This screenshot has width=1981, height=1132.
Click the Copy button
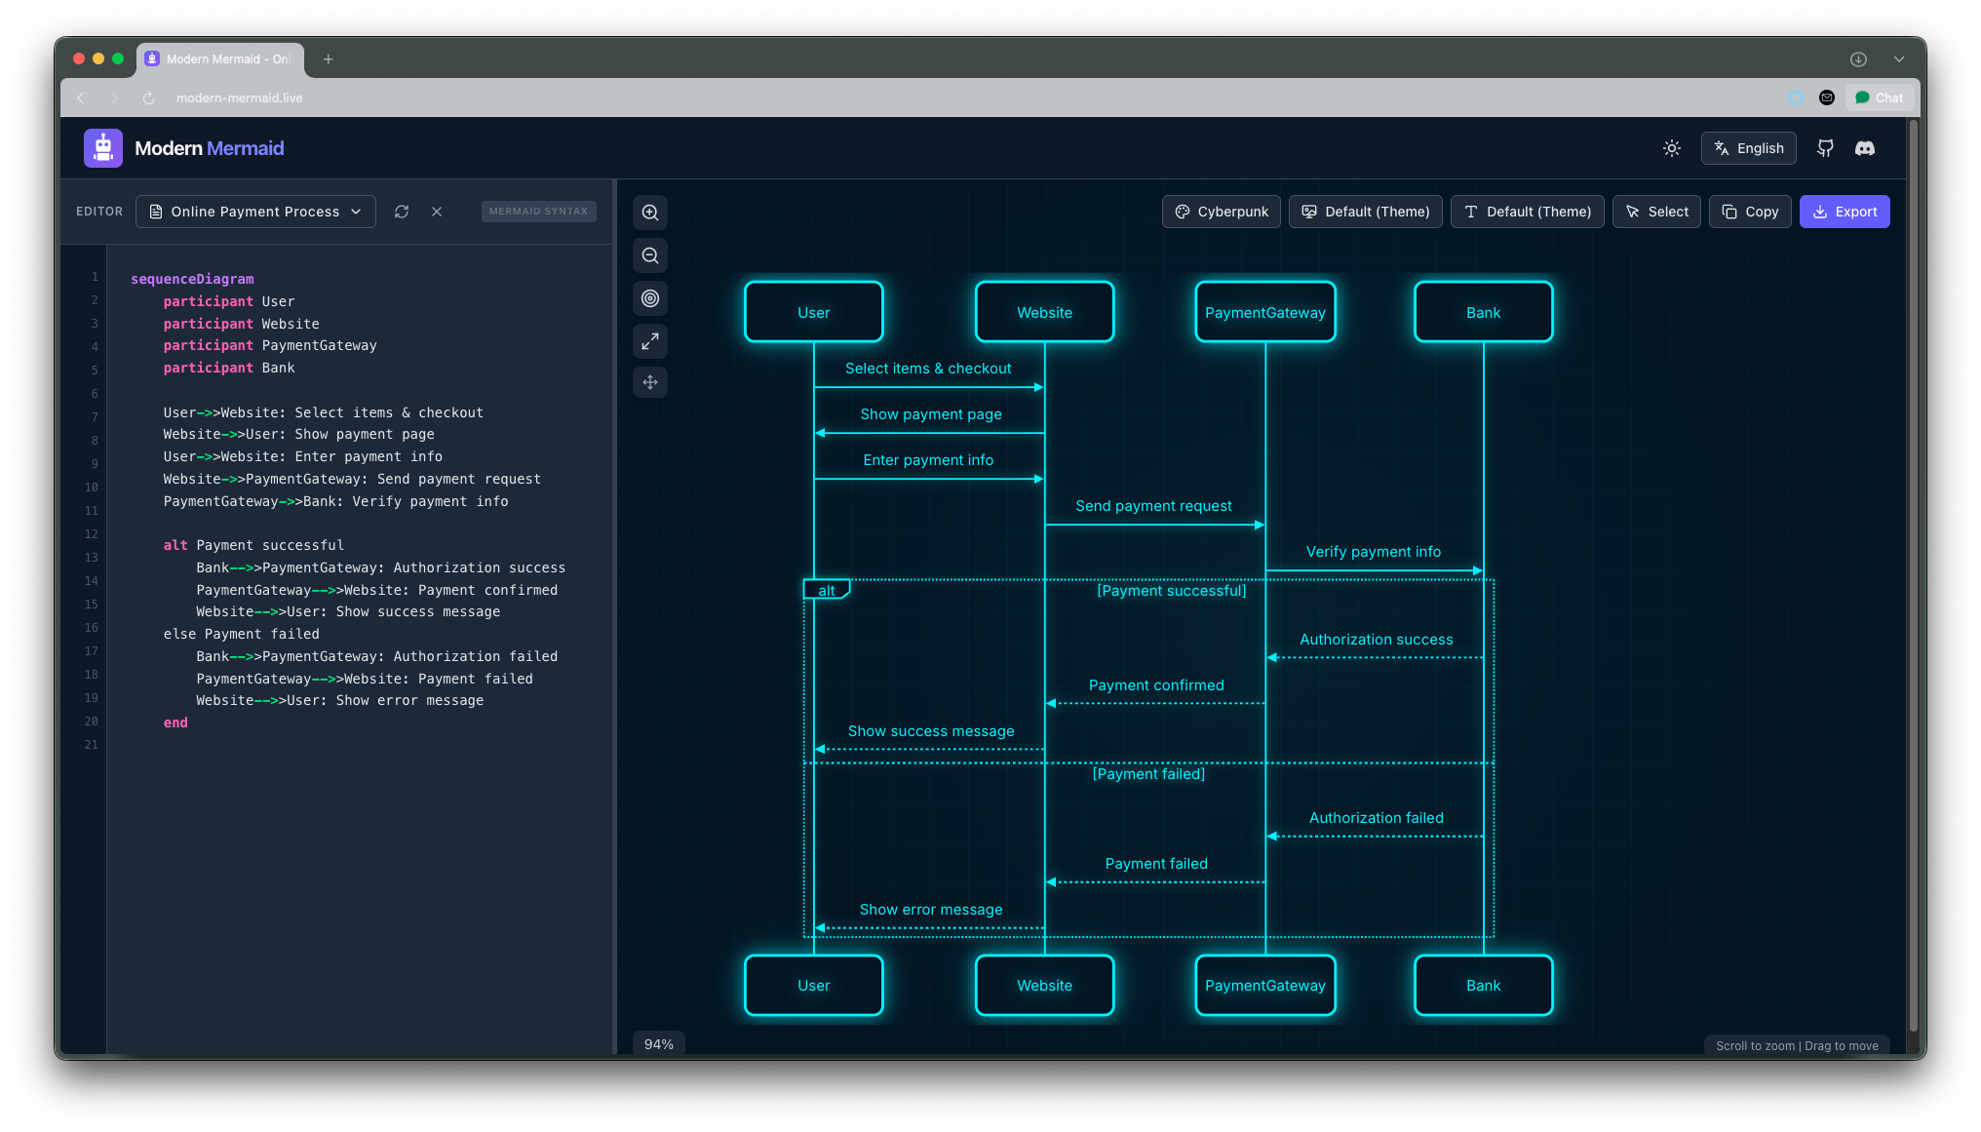point(1750,212)
